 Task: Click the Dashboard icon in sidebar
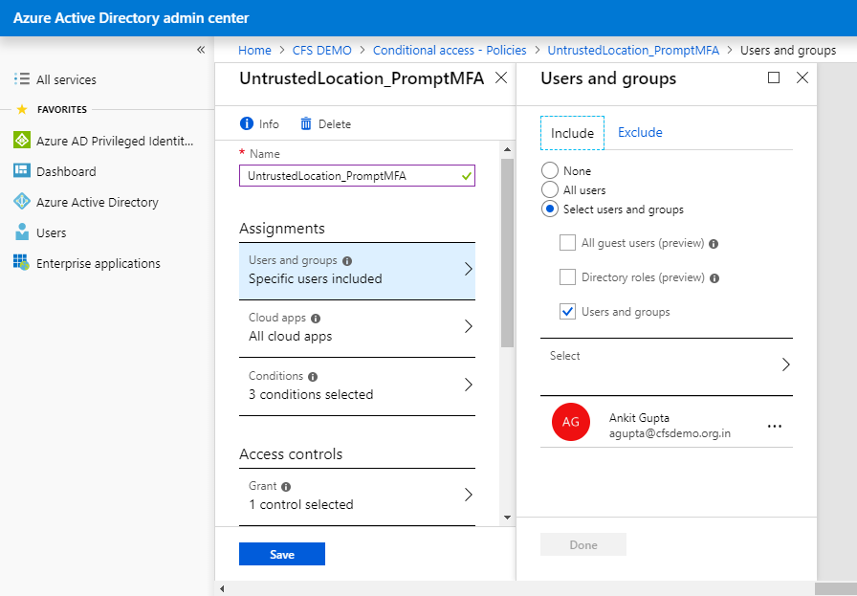[x=22, y=170]
